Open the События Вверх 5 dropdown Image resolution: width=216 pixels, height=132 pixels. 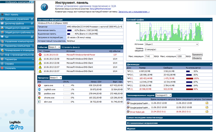pos(54,47)
